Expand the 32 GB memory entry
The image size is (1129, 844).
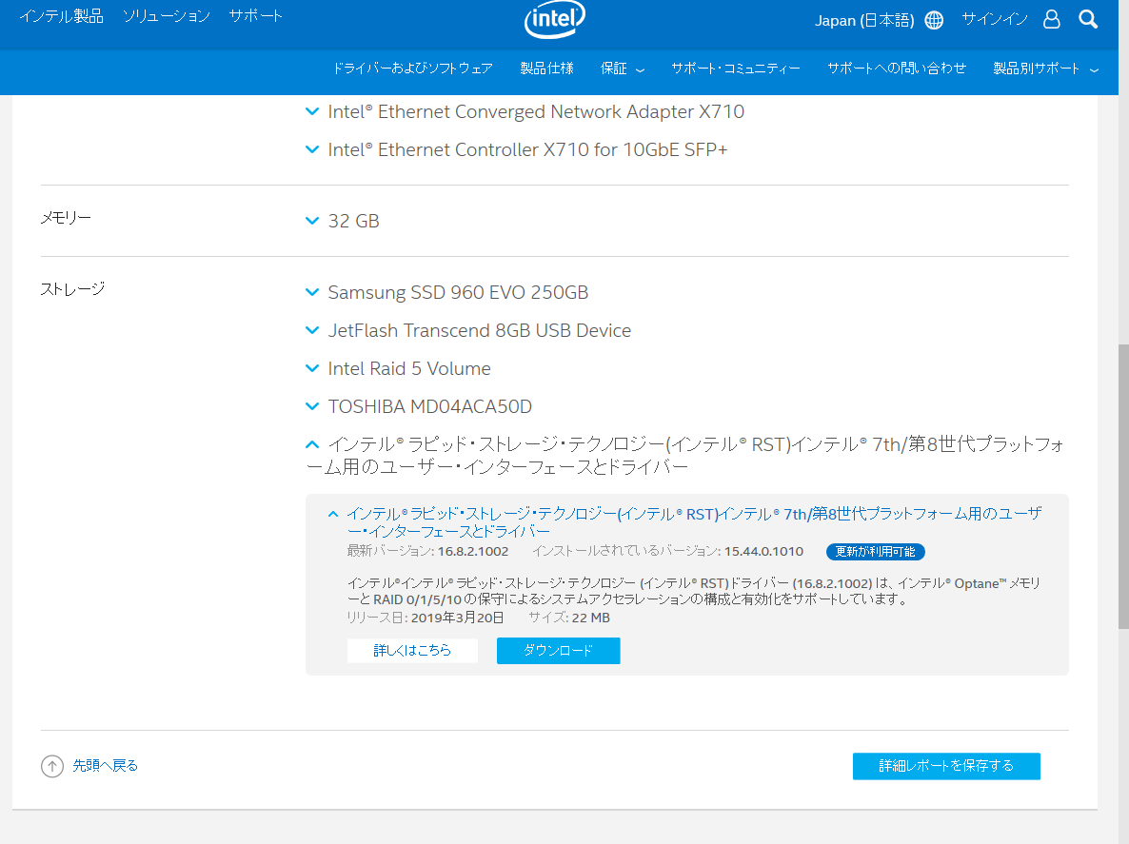tap(342, 221)
